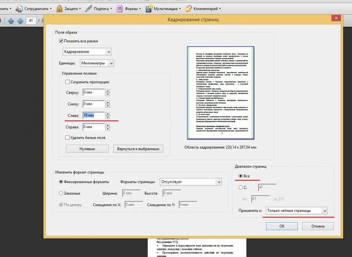Decrease the Сверху margin with down stepper
This screenshot has width=352, height=257.
point(108,94)
